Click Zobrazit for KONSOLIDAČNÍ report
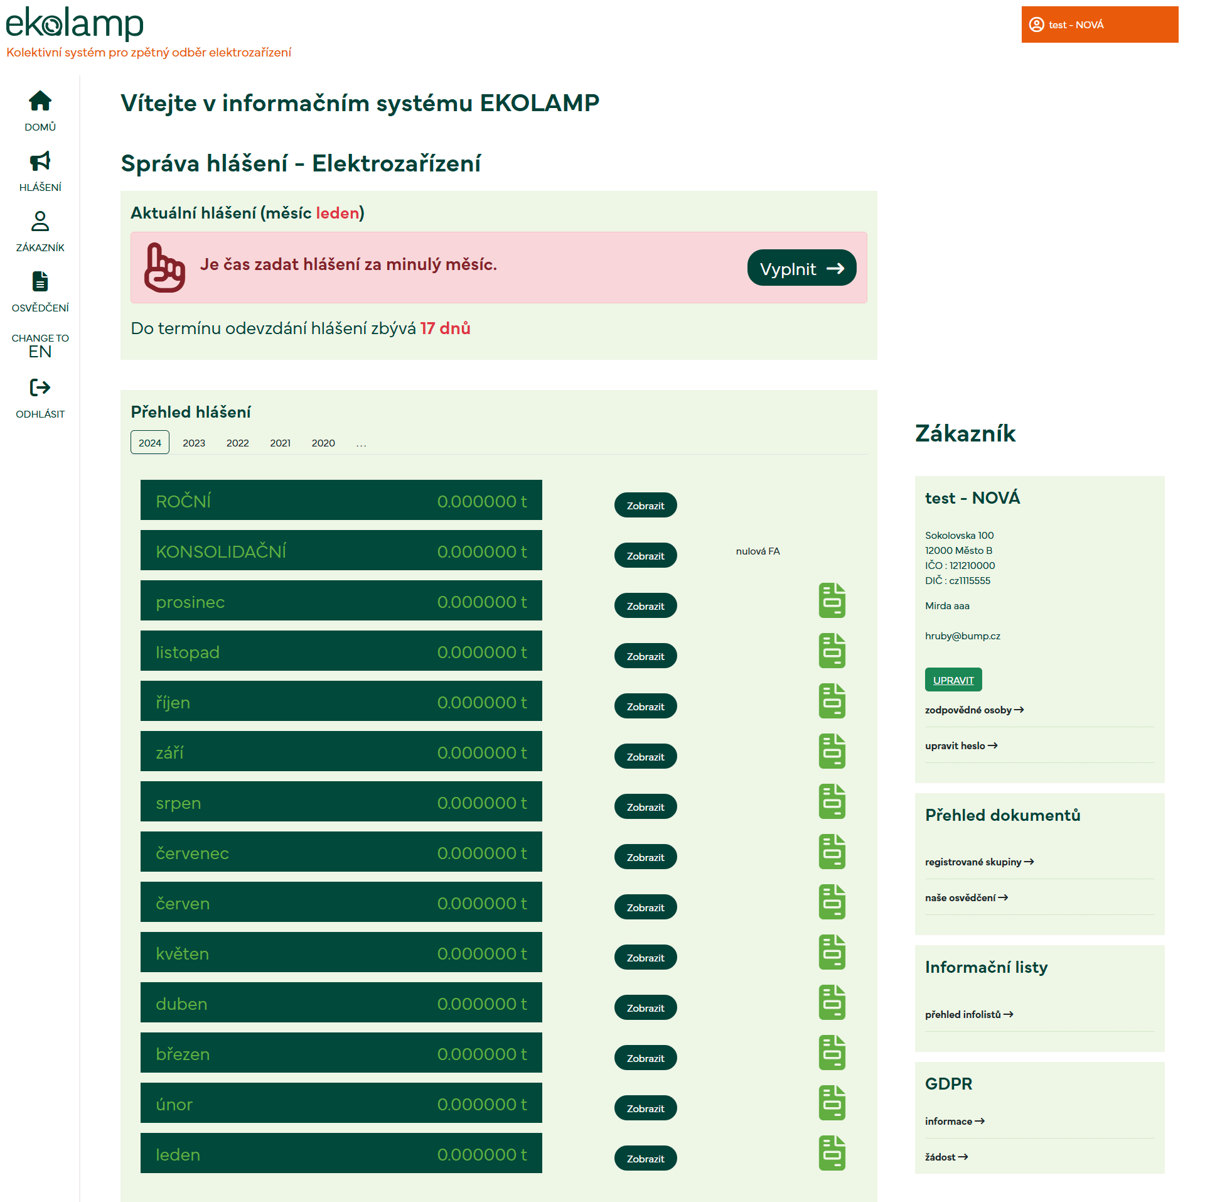Image resolution: width=1205 pixels, height=1202 pixels. pos(645,556)
